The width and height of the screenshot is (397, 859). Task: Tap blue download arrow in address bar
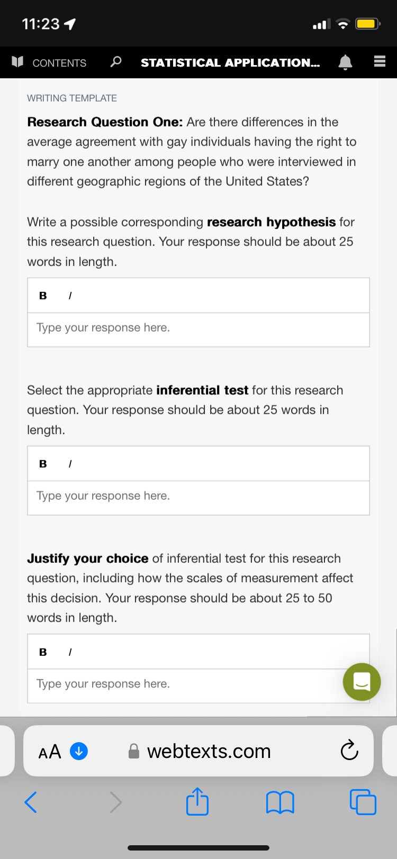pyautogui.click(x=79, y=751)
